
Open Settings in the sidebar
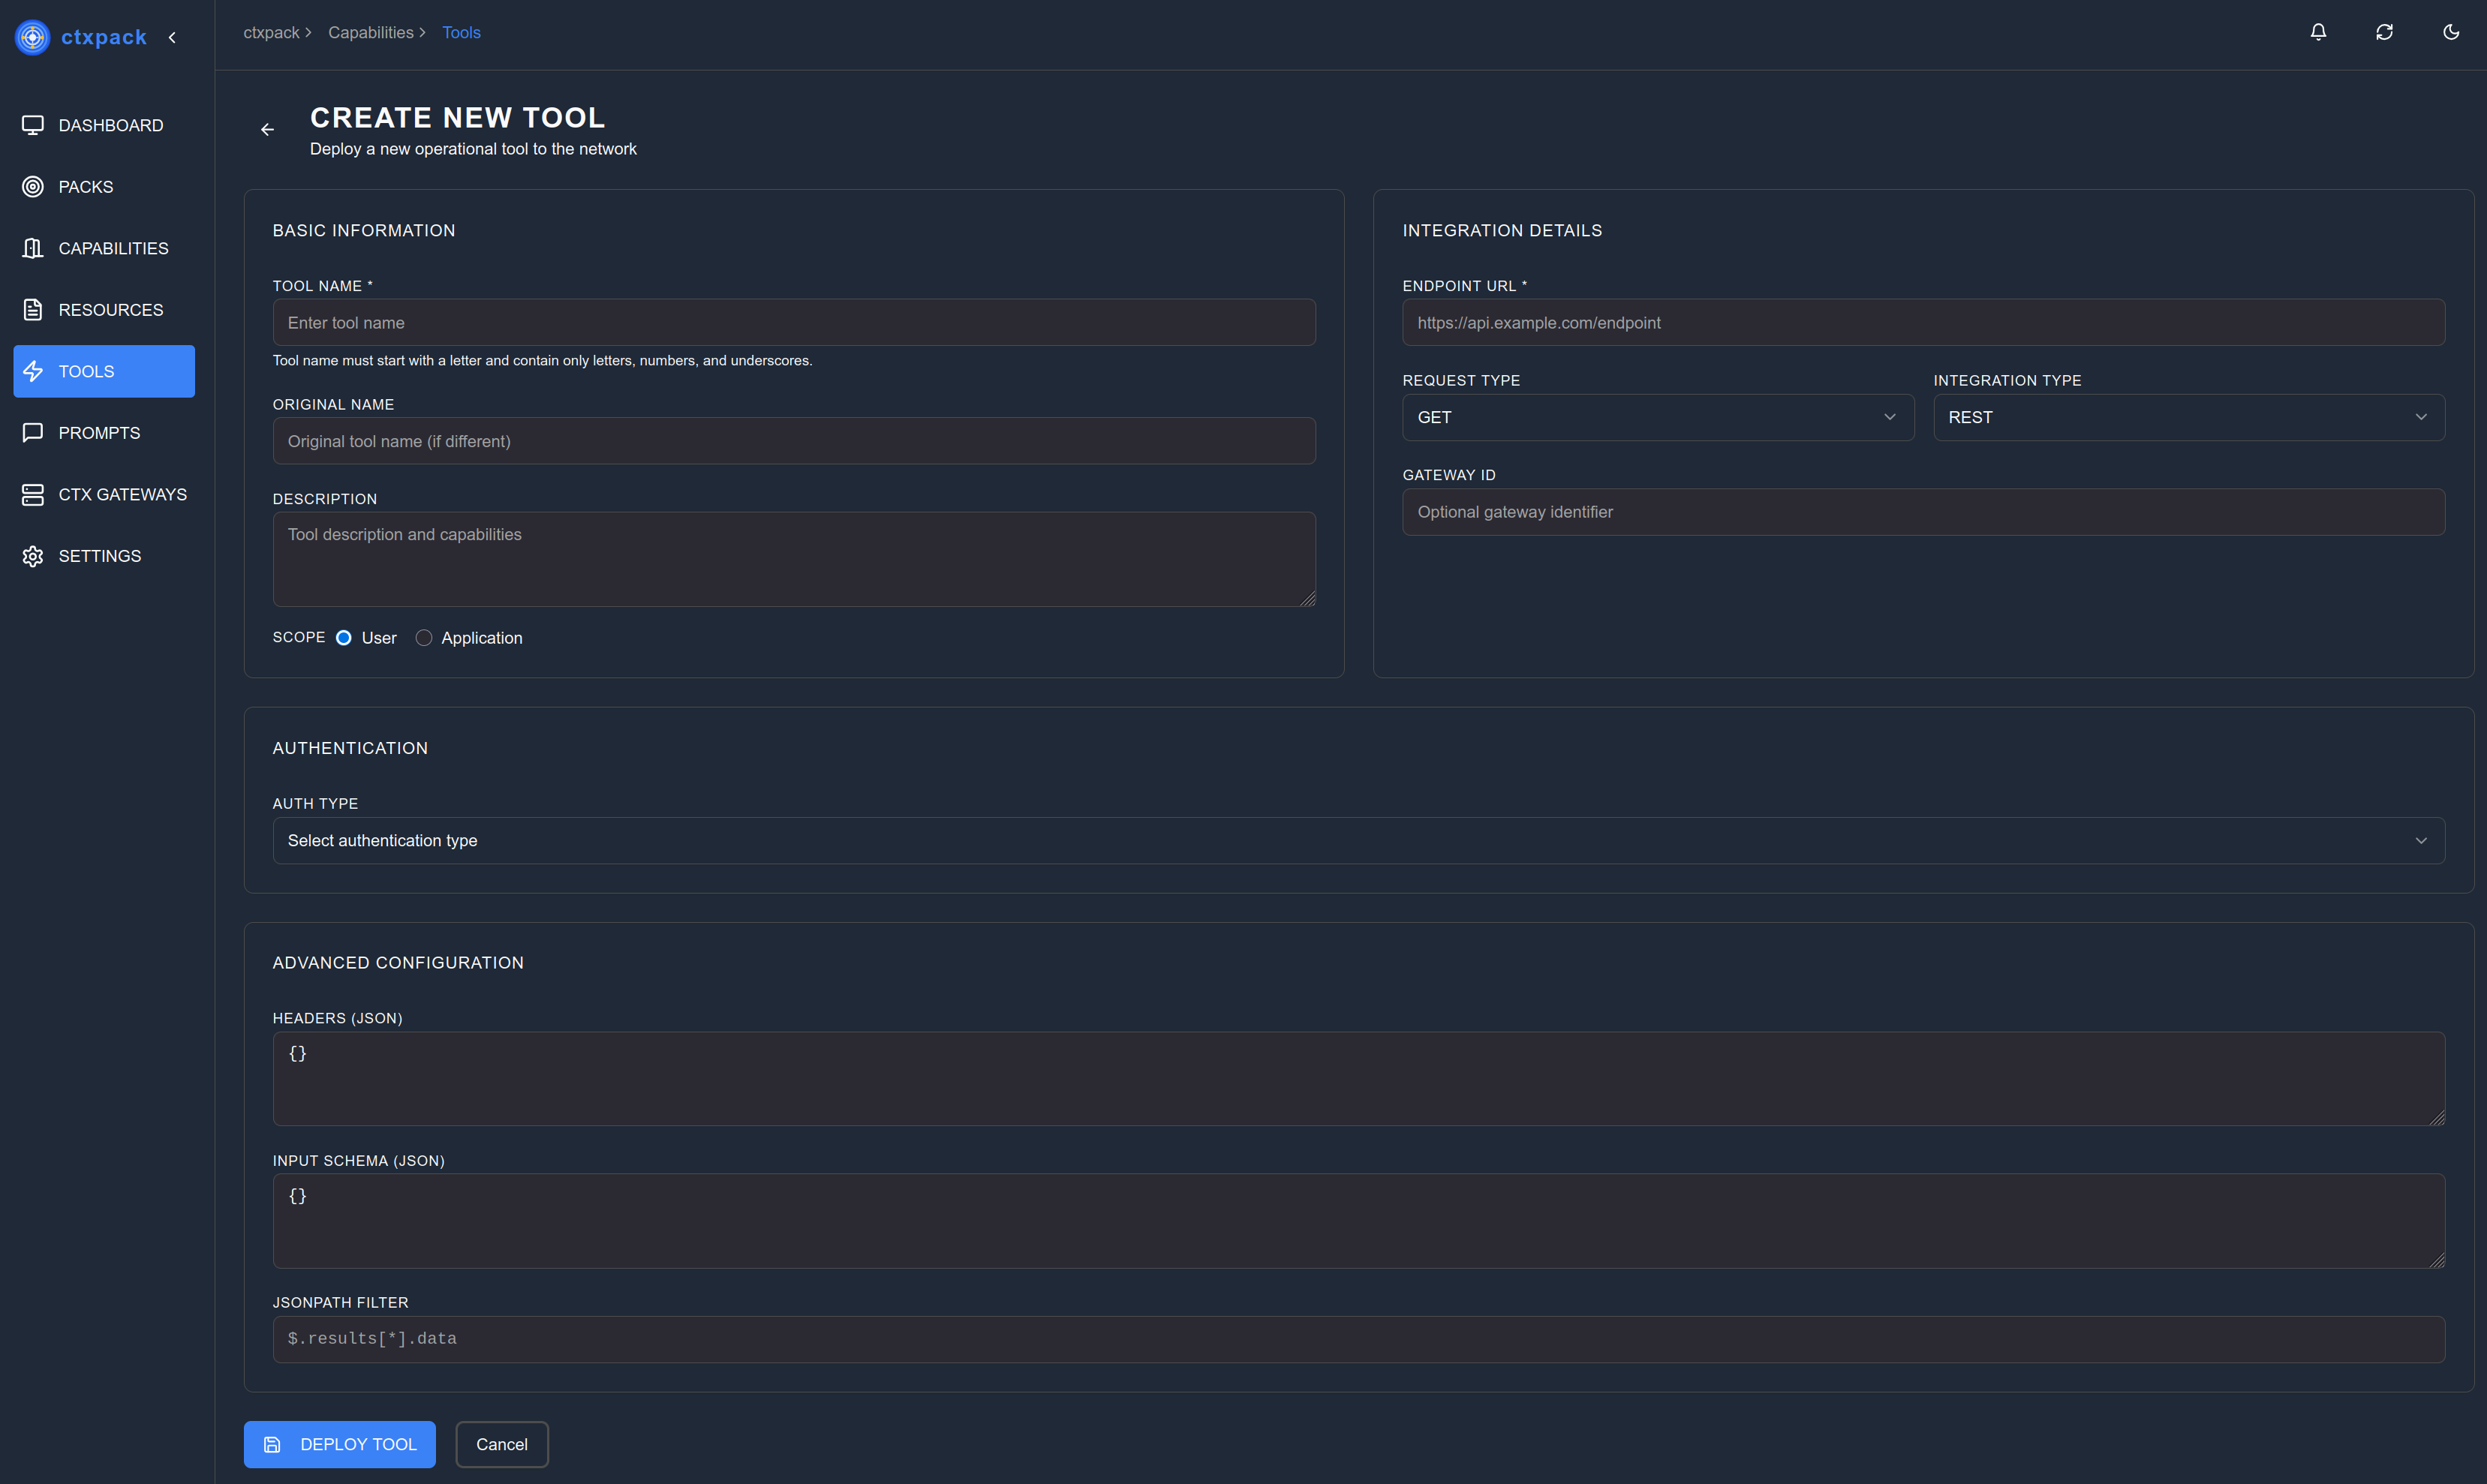(x=104, y=556)
